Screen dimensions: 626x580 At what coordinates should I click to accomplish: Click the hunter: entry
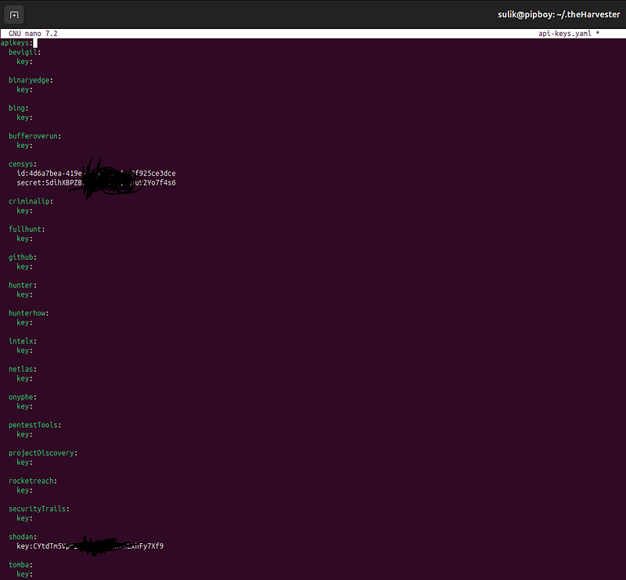pos(23,285)
